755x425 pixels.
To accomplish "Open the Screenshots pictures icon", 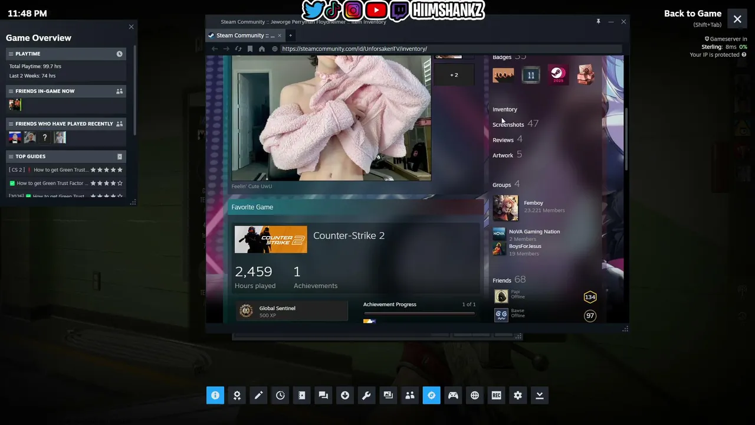I will [x=388, y=395].
